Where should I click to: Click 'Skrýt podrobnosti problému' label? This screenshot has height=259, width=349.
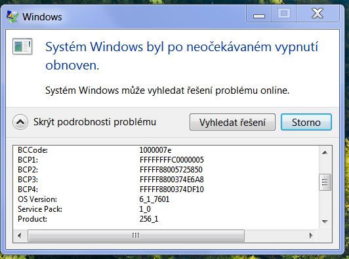(94, 122)
